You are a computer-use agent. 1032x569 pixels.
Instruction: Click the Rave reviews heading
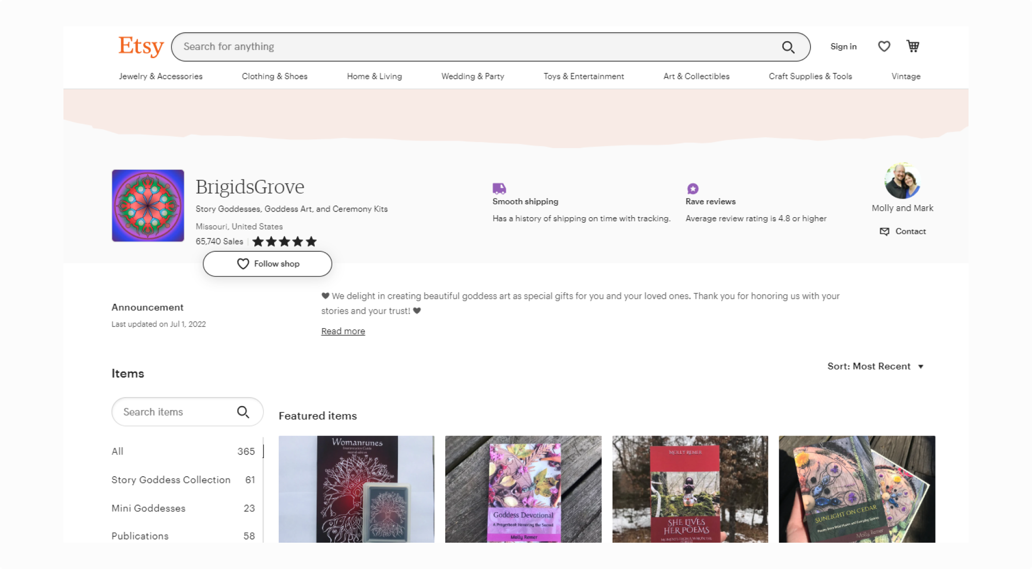[711, 202]
